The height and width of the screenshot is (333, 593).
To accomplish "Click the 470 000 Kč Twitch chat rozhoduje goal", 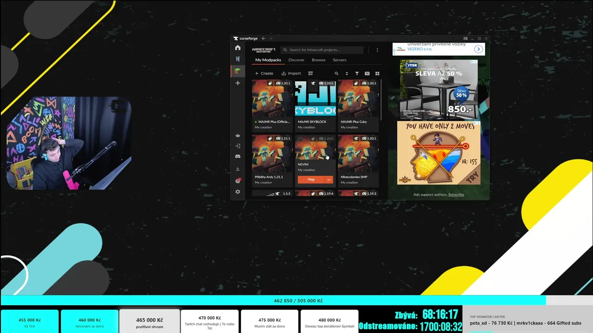I will pos(209,321).
